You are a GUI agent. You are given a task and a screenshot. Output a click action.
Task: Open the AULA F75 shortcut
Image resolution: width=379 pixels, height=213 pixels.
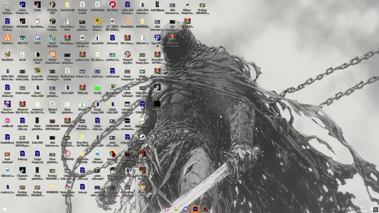22,40
